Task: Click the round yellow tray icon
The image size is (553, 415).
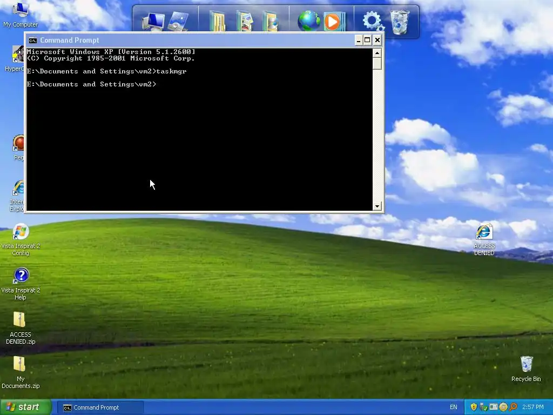Action: (x=503, y=407)
